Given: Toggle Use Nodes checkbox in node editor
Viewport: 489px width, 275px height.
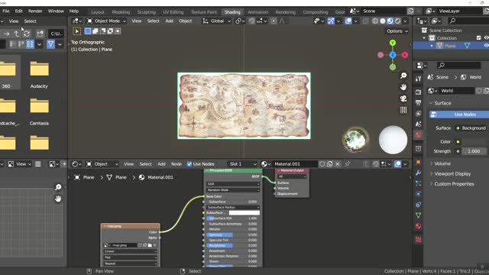Looking at the screenshot, I should tap(189, 164).
